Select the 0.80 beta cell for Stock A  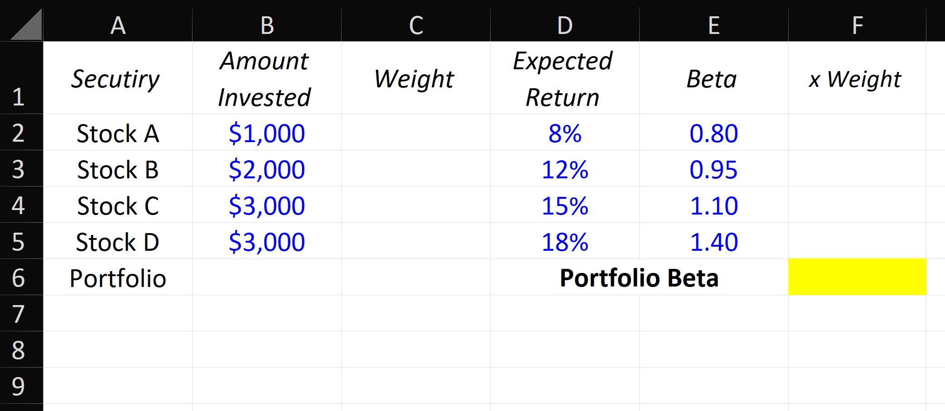click(x=714, y=133)
